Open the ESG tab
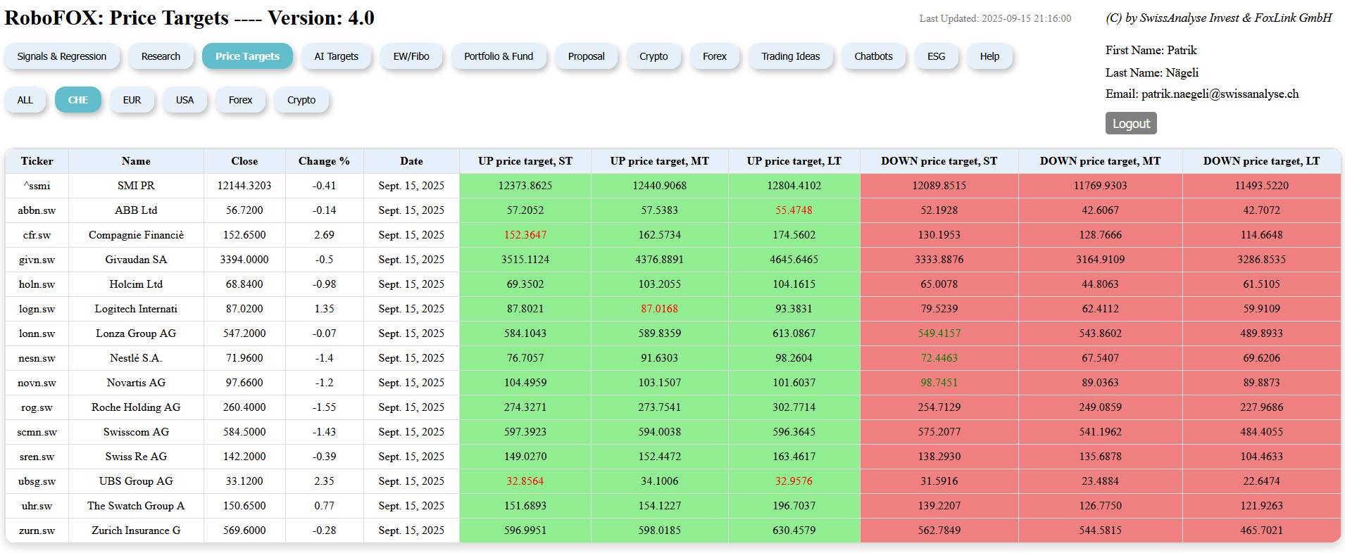 tap(936, 56)
